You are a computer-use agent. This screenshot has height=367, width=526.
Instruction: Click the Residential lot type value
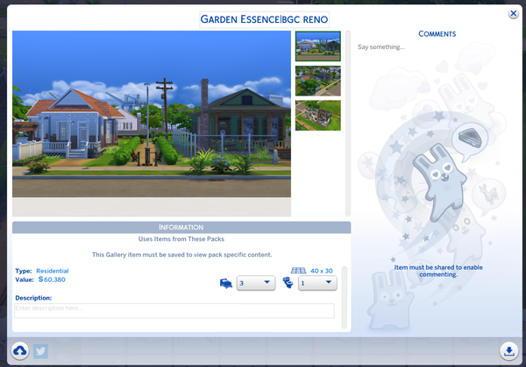pyautogui.click(x=53, y=271)
